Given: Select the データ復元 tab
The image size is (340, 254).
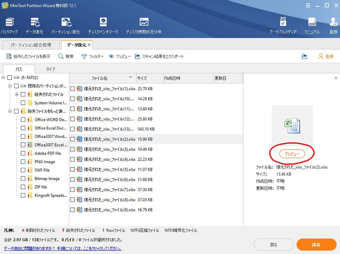Looking at the screenshot, I should click(x=76, y=45).
